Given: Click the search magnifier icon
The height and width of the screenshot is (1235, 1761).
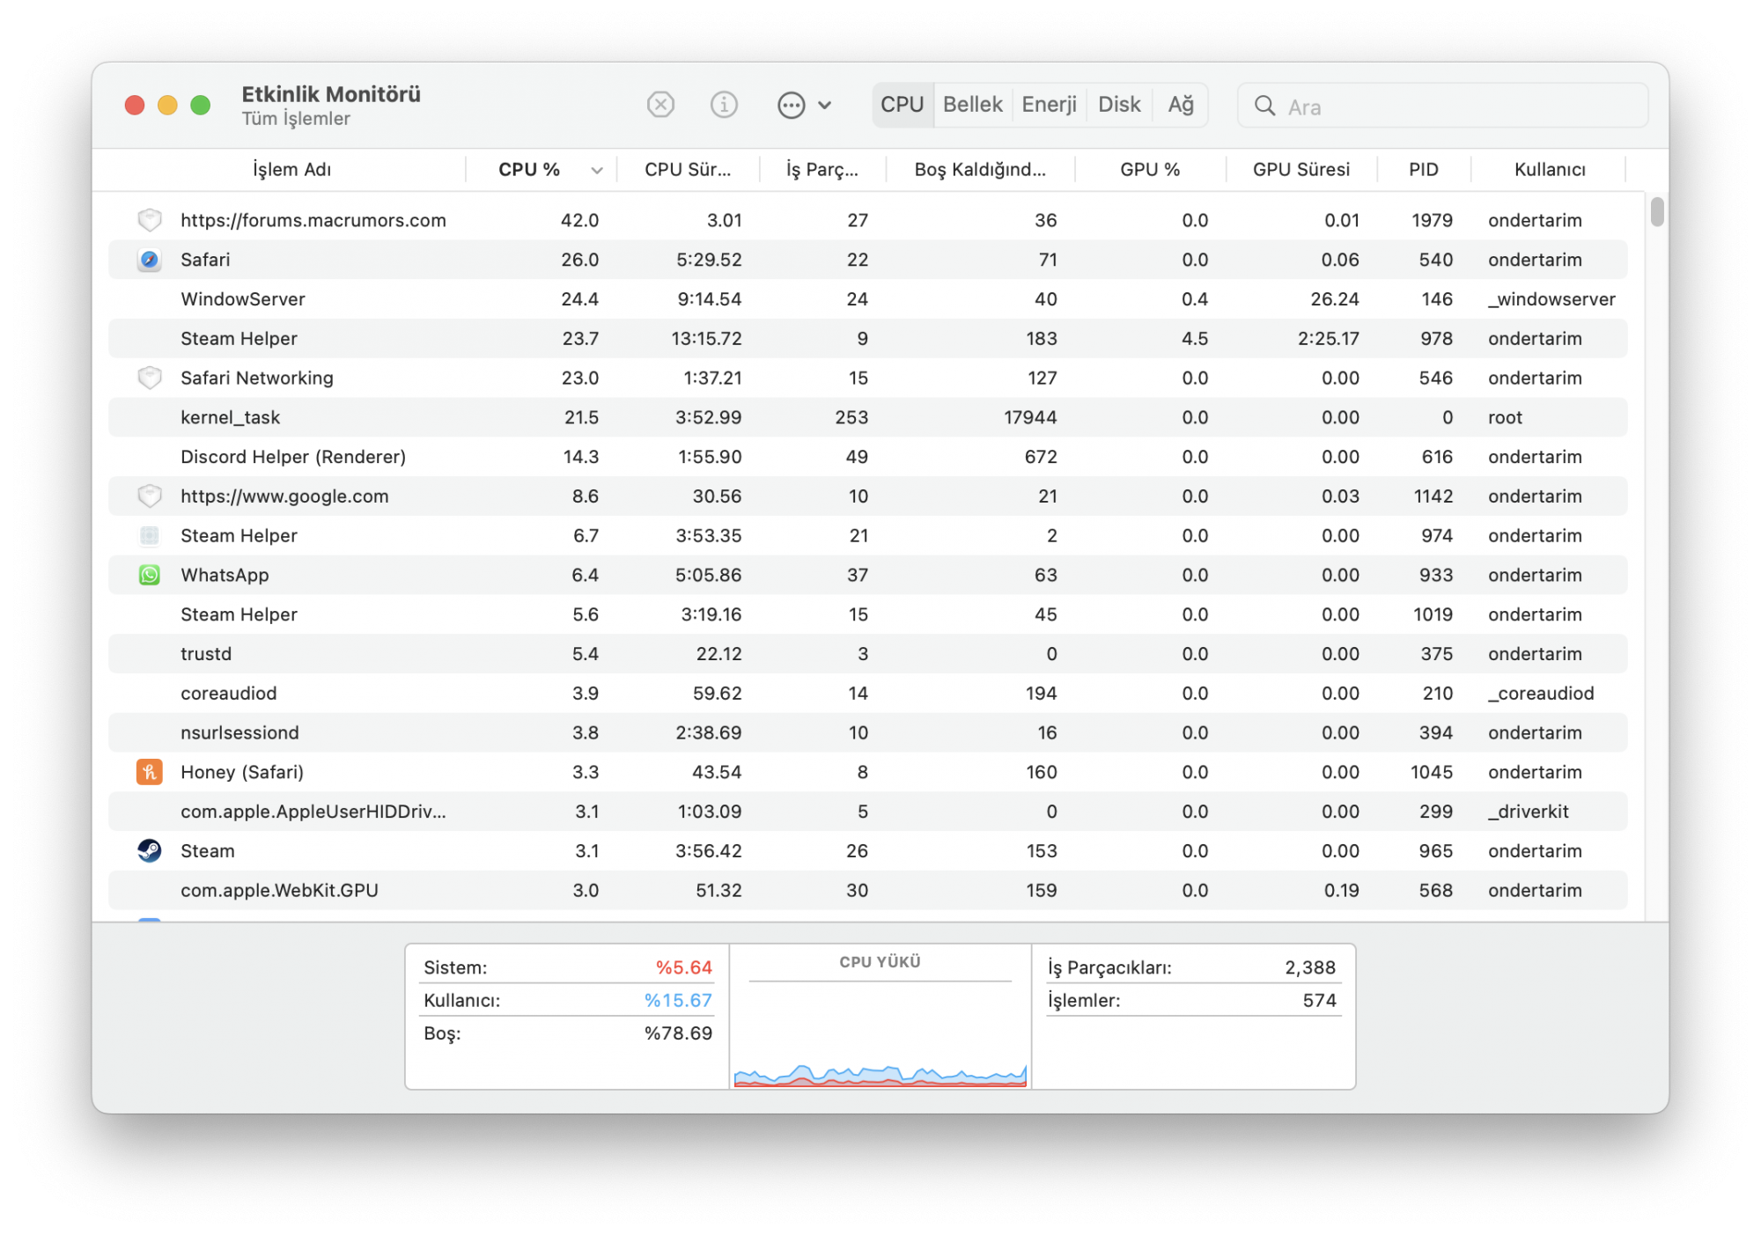Looking at the screenshot, I should [1264, 106].
